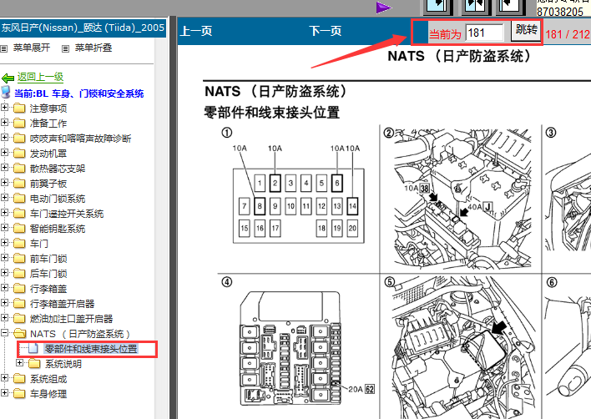The width and height of the screenshot is (591, 419).
Task: Open the 行李箱盖 tree item
Action: pyautogui.click(x=48, y=289)
